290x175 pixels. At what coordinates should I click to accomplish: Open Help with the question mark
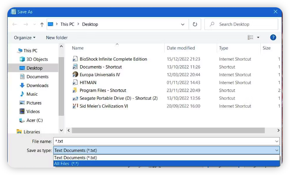[273, 38]
